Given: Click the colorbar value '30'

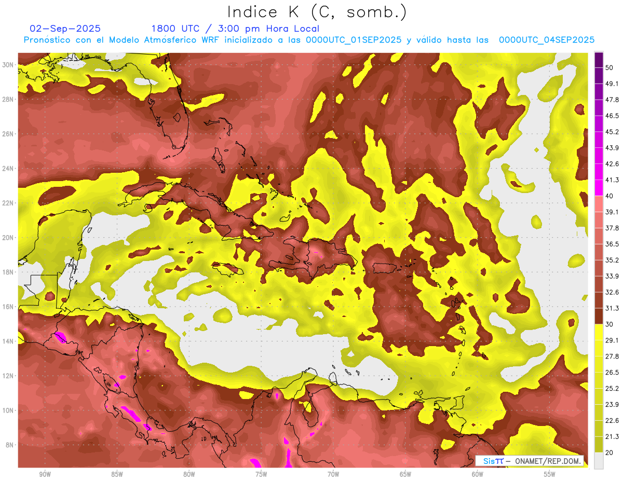Looking at the screenshot, I should pos(610,324).
